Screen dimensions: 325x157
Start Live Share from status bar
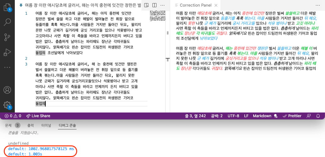(x=38, y=116)
